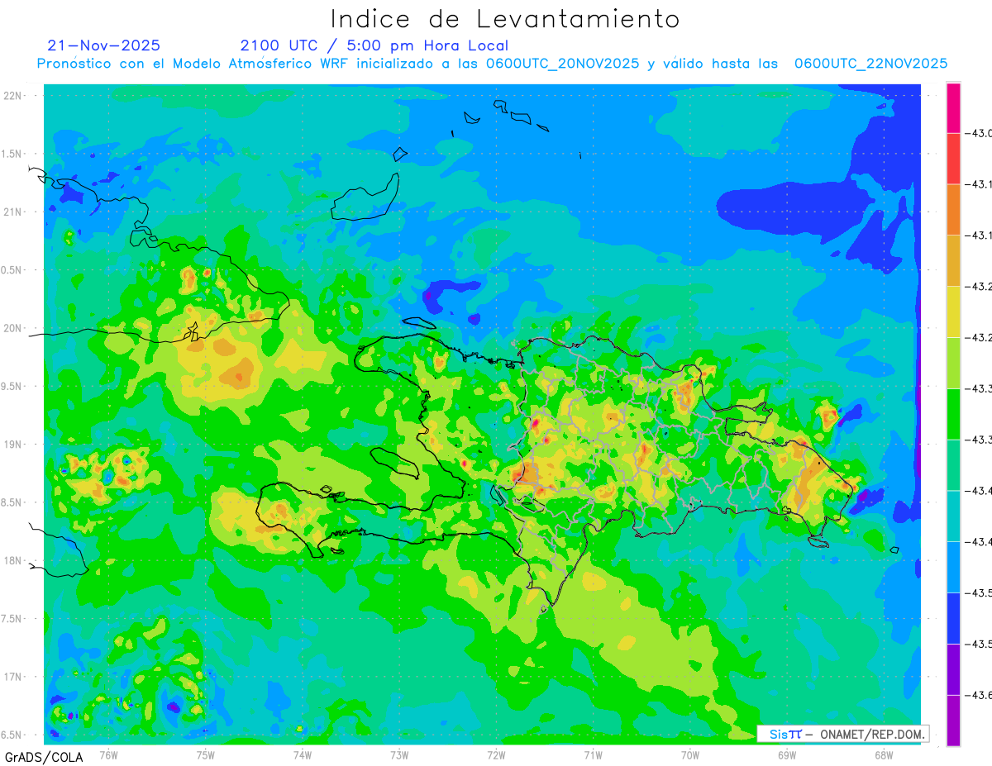Click the amber-gold legend swatch
Screen dimensions: 992x766
(953, 260)
